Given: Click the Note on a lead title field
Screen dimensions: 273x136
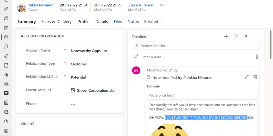Looking at the screenshot, I should 202,95.
